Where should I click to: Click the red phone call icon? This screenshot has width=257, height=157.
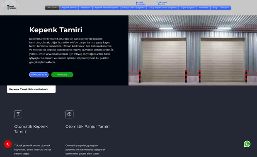point(8,144)
